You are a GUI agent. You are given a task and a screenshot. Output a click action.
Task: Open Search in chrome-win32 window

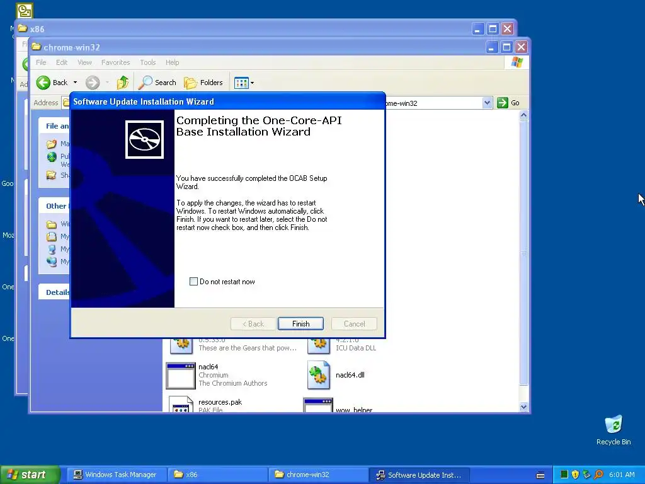157,83
